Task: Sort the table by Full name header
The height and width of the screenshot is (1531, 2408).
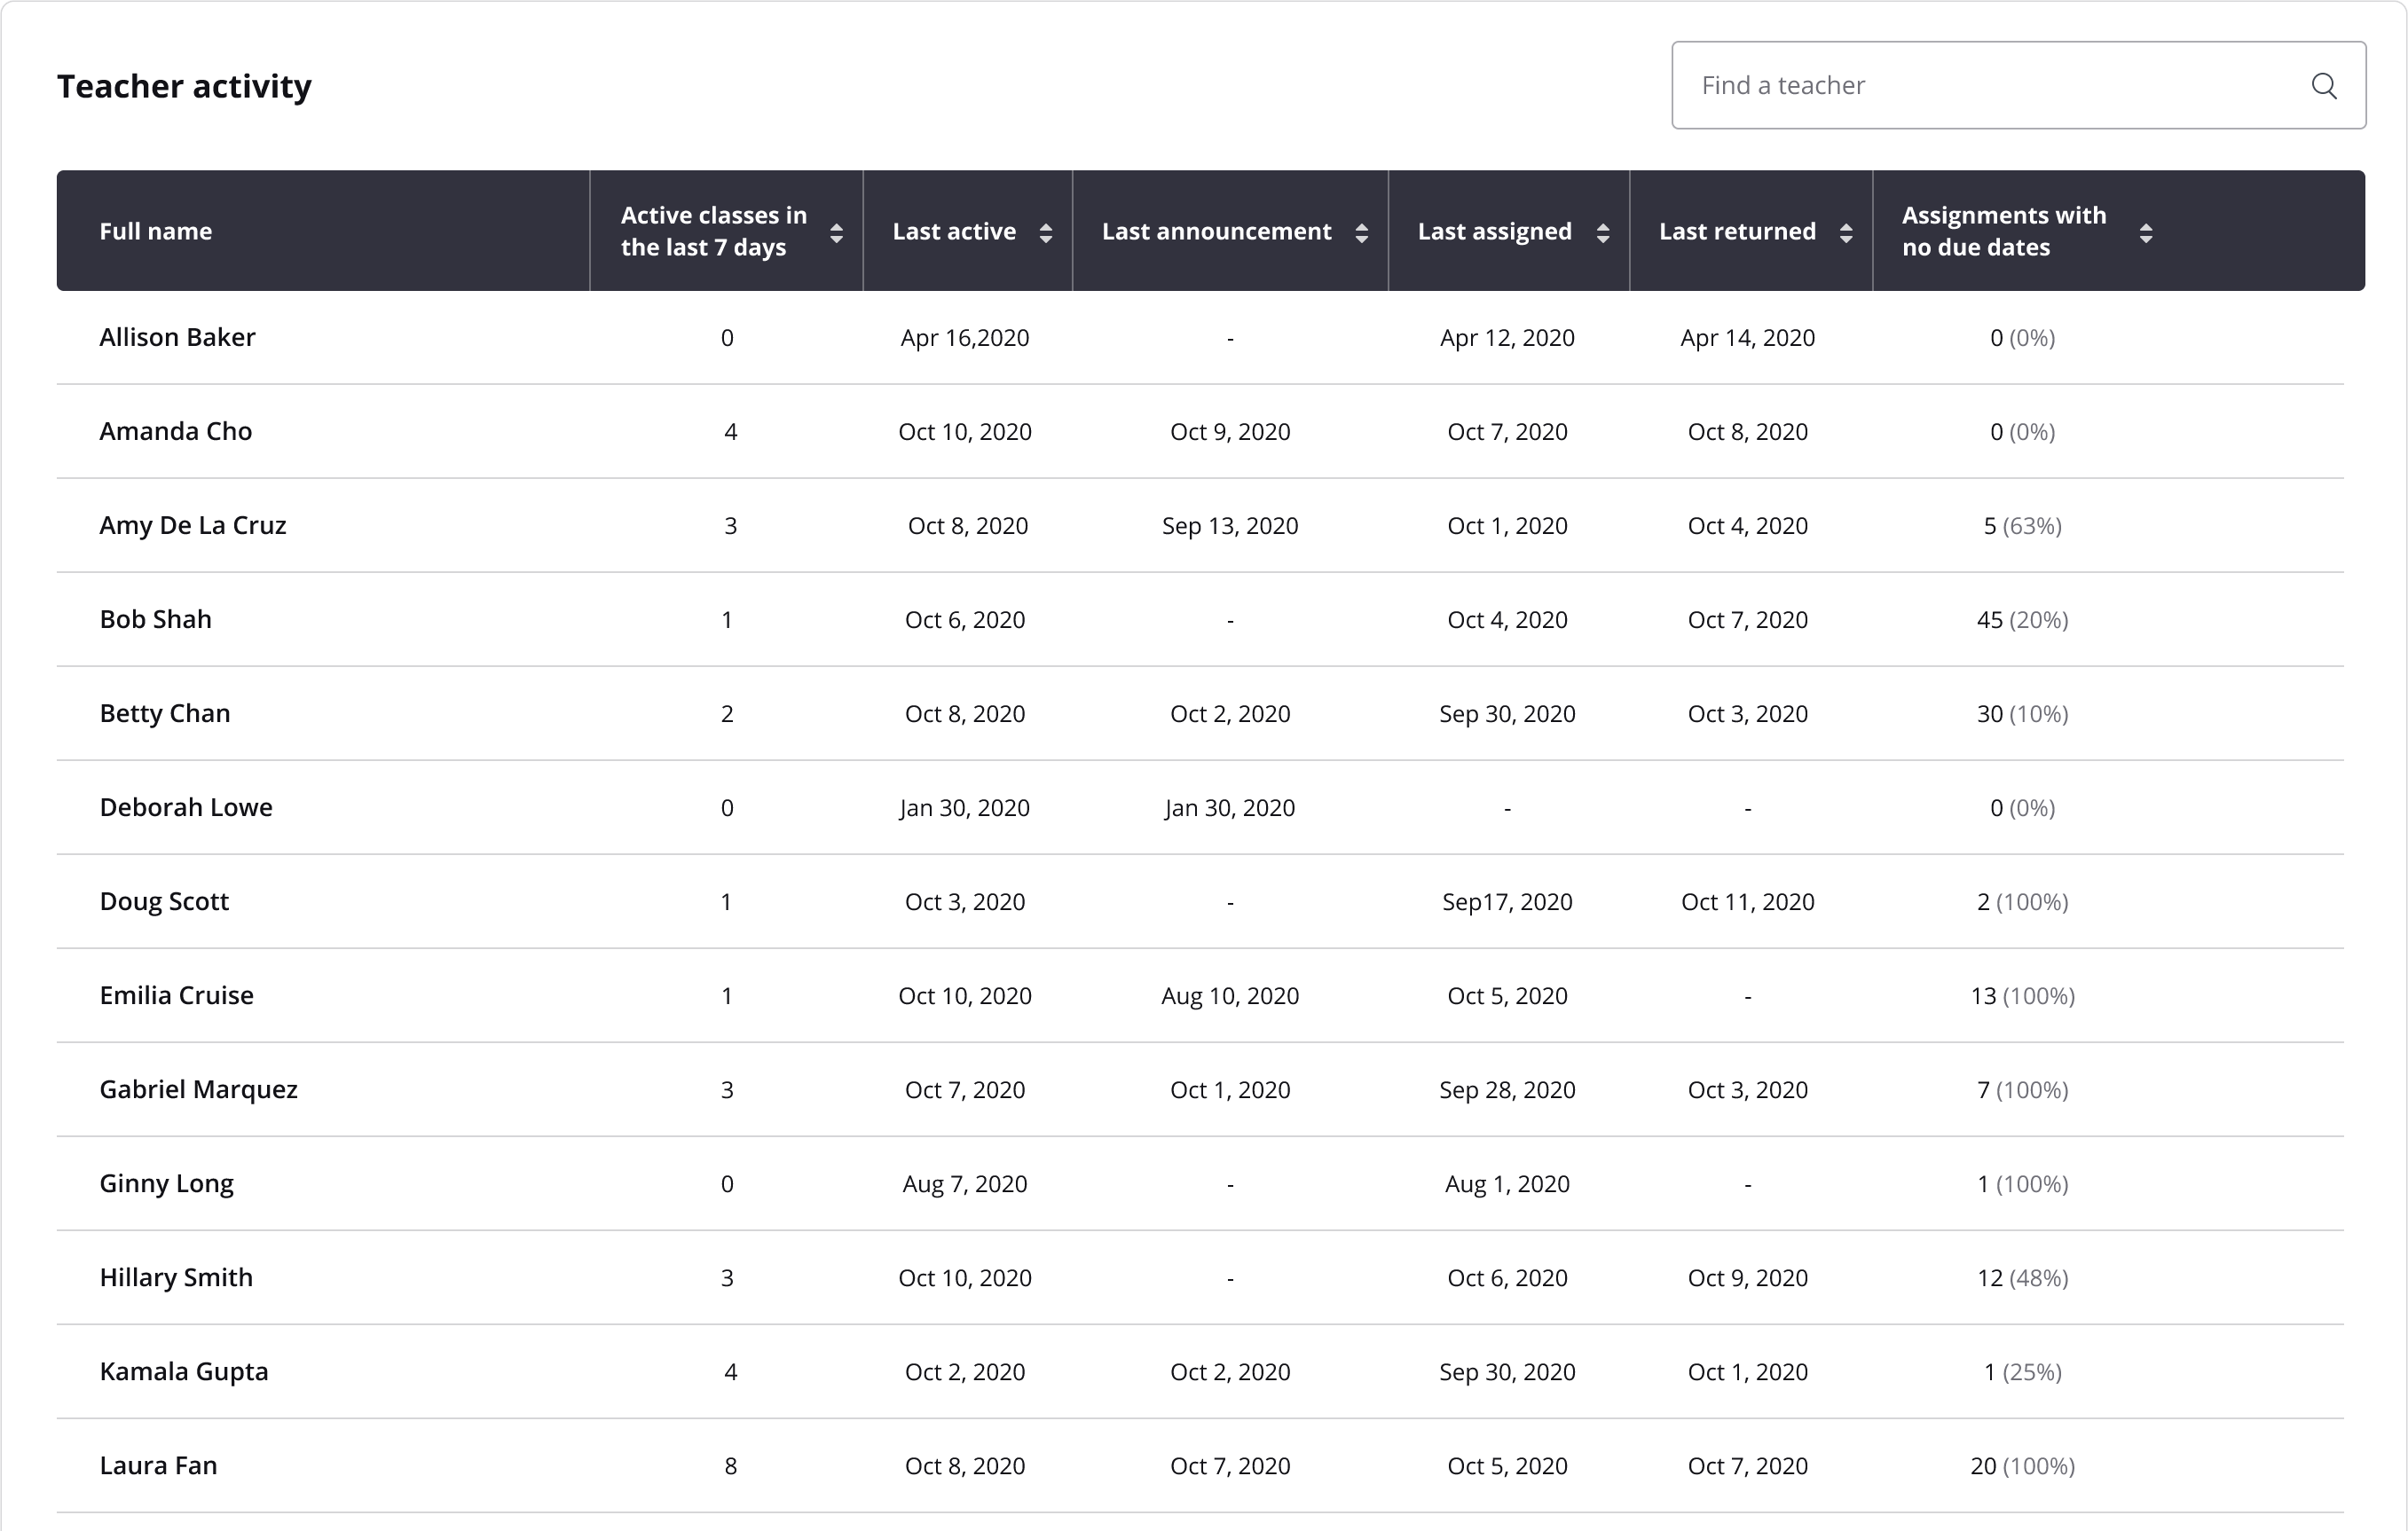Action: 156,231
